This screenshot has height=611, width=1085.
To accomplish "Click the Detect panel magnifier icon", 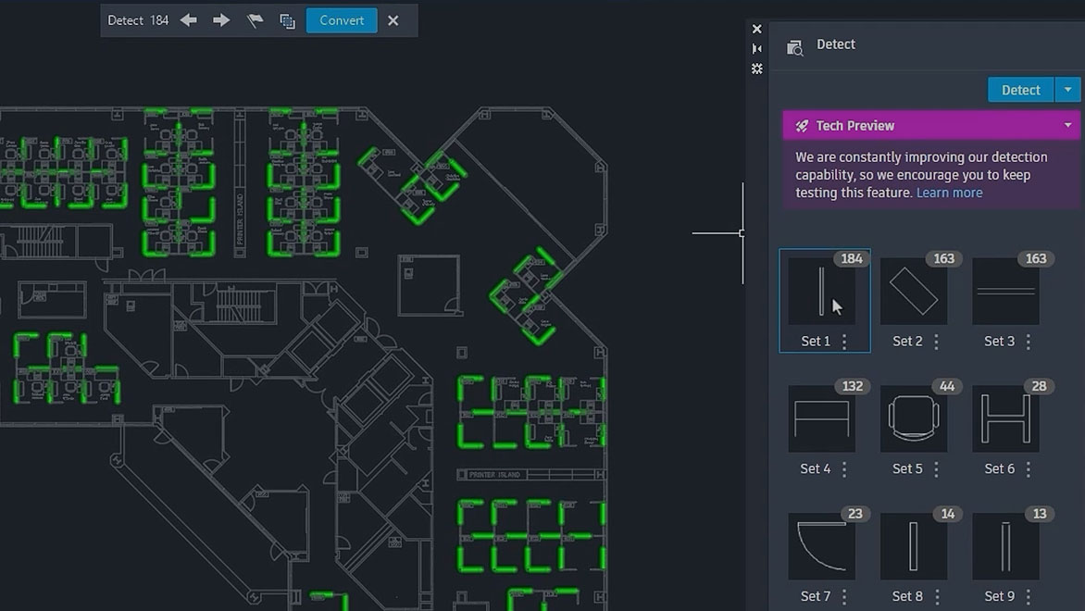I will [x=794, y=46].
